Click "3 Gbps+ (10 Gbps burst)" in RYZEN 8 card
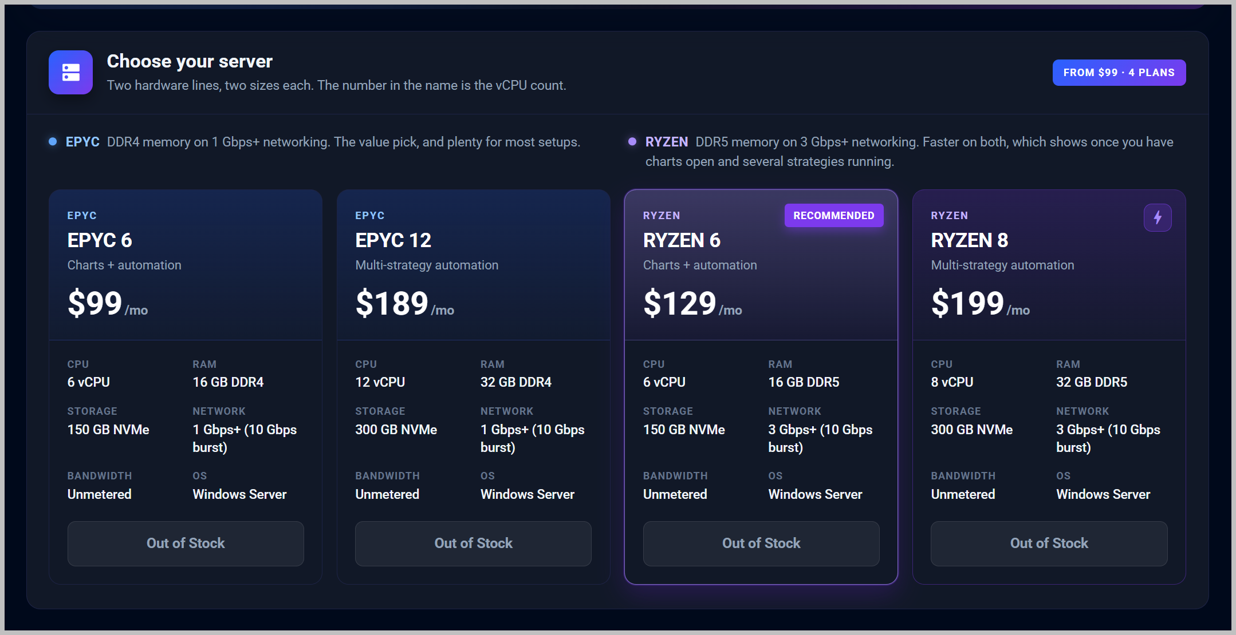Viewport: 1236px width, 635px height. click(x=1108, y=438)
